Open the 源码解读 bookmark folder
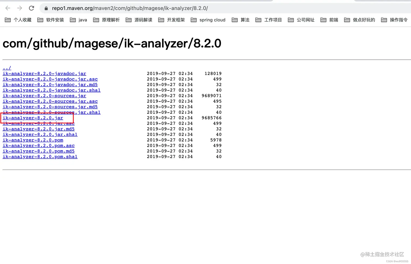The width and height of the screenshot is (411, 264). 139,20
